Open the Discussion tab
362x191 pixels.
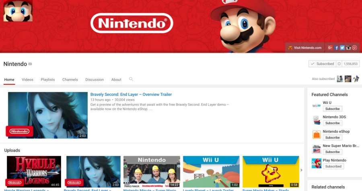click(95, 79)
